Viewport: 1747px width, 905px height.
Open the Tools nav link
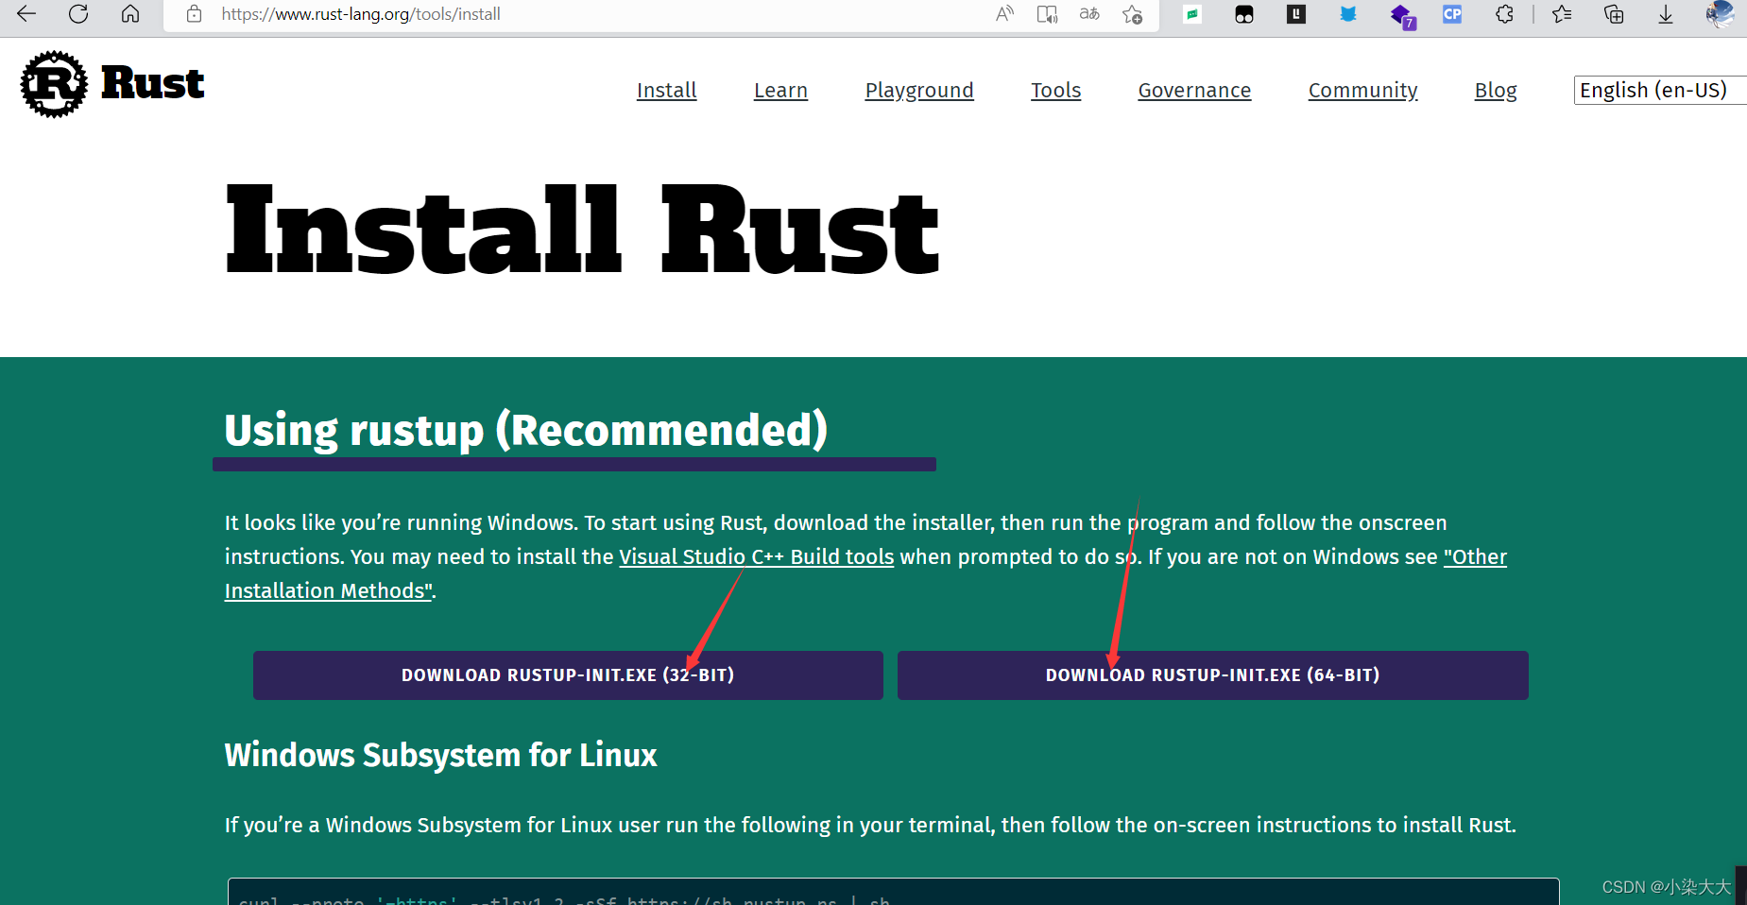coord(1055,91)
